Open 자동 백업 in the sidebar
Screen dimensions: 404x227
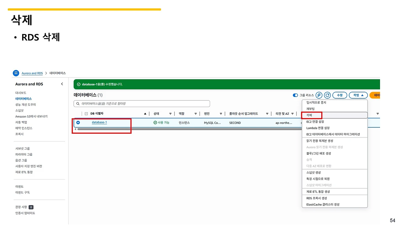(x=21, y=122)
